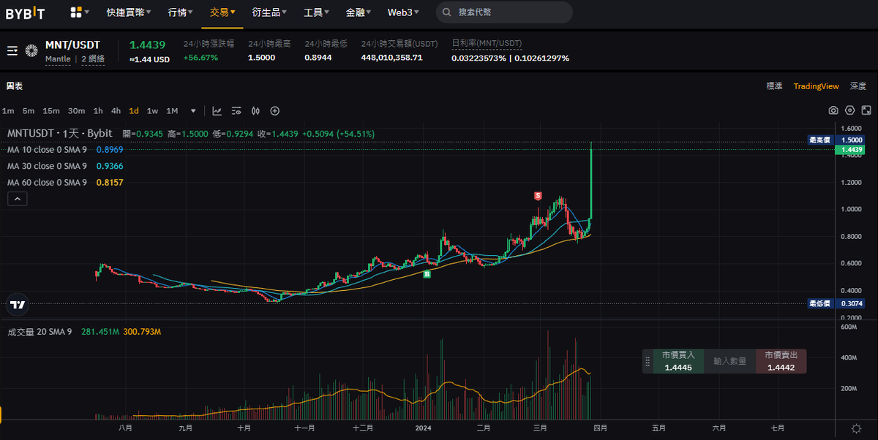
Task: Grab the quick-trade panel drag handle
Action: point(647,362)
